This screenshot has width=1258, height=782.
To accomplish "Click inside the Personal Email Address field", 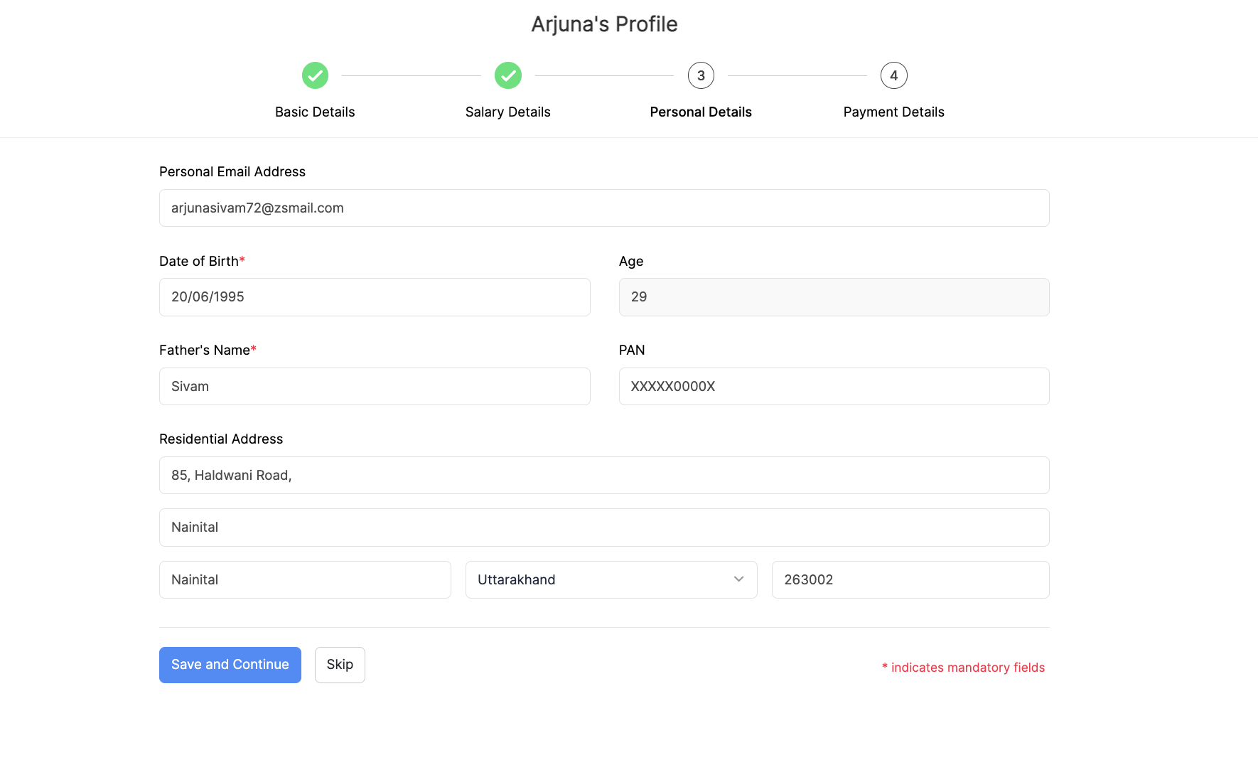I will pos(603,208).
